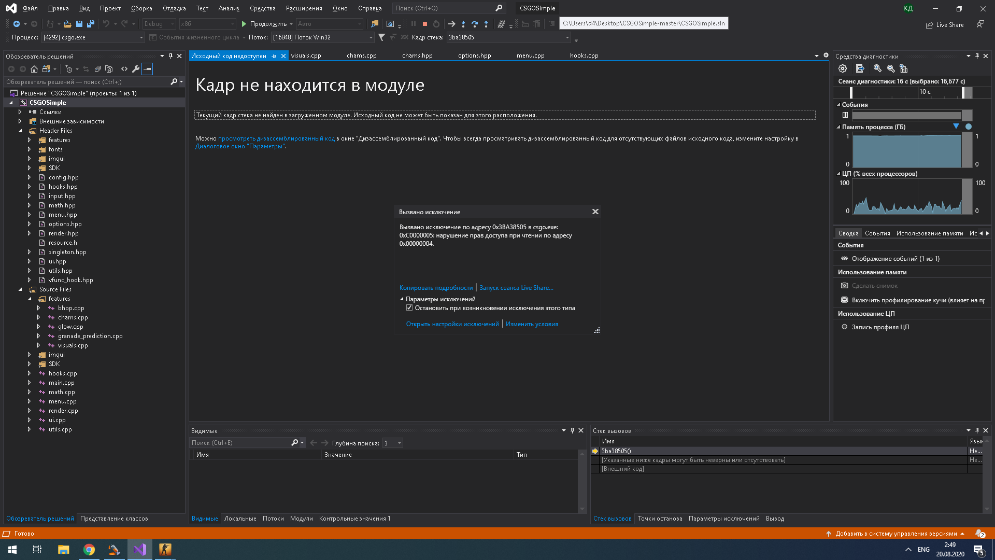
Task: Open Properties wrench icon in Solution Explorer
Action: (136, 69)
